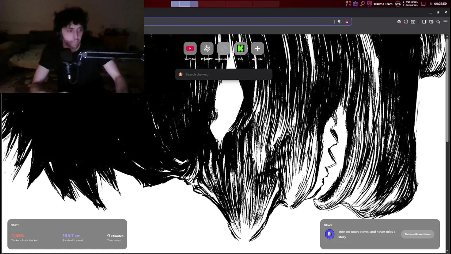Click the 00:27:59 clock
451x254 pixels.
coord(440,4)
